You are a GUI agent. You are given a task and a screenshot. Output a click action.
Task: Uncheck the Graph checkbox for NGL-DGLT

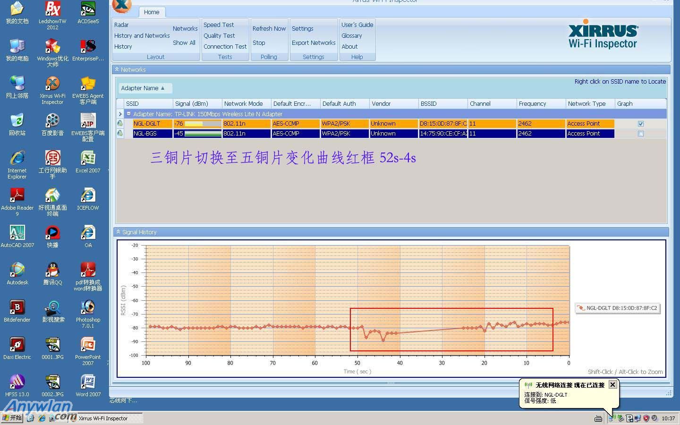[x=641, y=124]
